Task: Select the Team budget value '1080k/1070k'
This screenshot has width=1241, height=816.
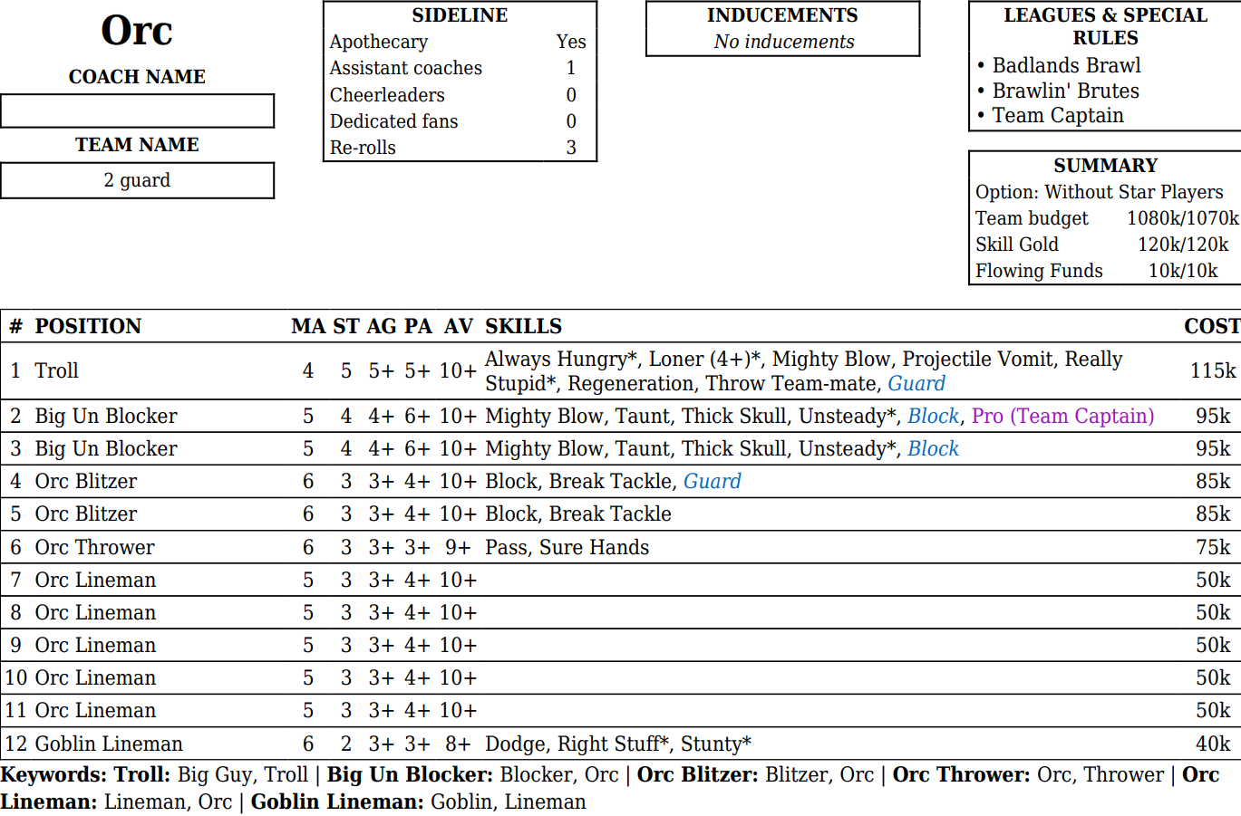Action: [x=1183, y=218]
